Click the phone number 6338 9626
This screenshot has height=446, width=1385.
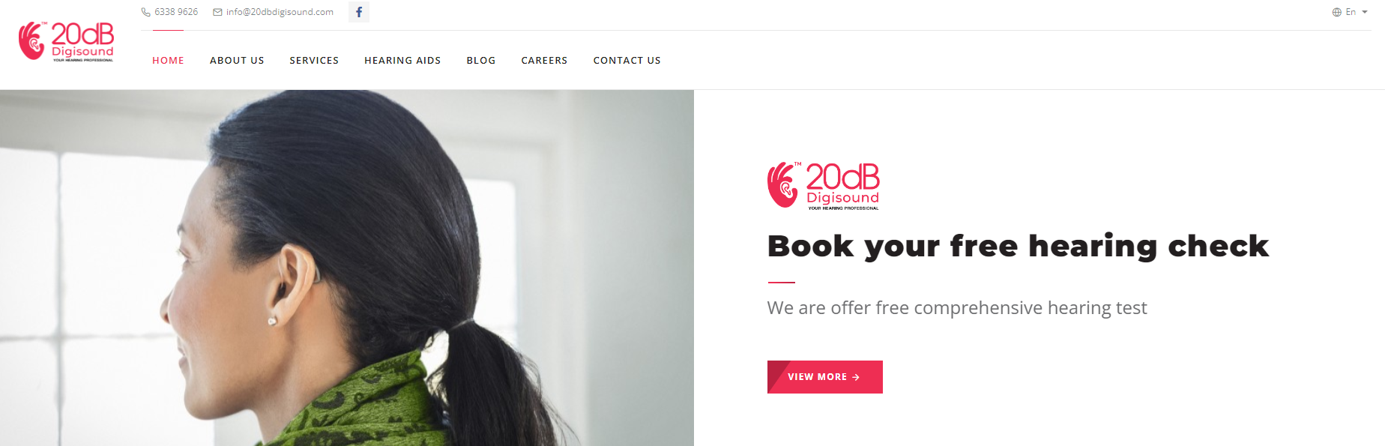pos(176,12)
